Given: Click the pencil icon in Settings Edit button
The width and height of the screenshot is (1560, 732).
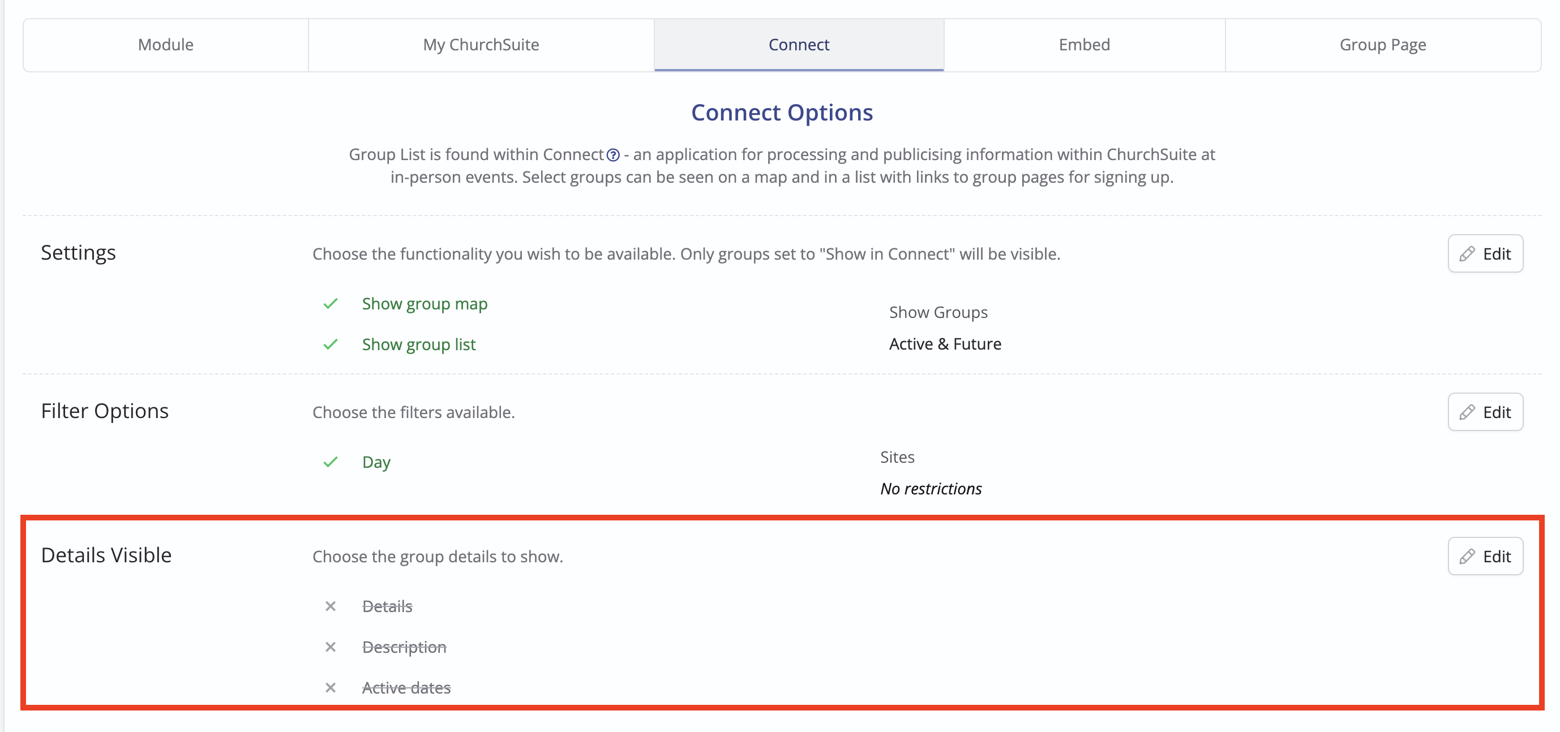Looking at the screenshot, I should pos(1467,253).
